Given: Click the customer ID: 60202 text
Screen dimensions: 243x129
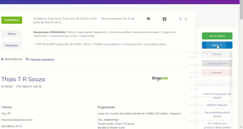Looking at the screenshot, I should (x=7, y=87).
